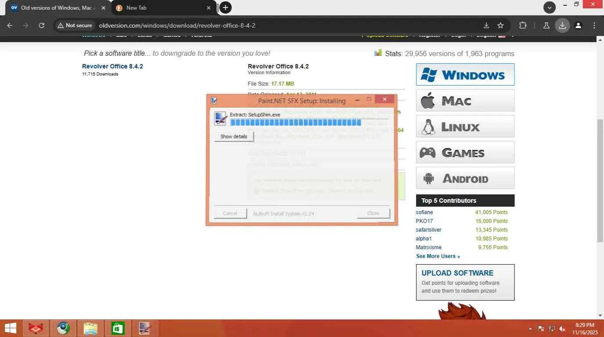The image size is (604, 337).
Task: Click the Upload Software banner
Action: coord(465,282)
